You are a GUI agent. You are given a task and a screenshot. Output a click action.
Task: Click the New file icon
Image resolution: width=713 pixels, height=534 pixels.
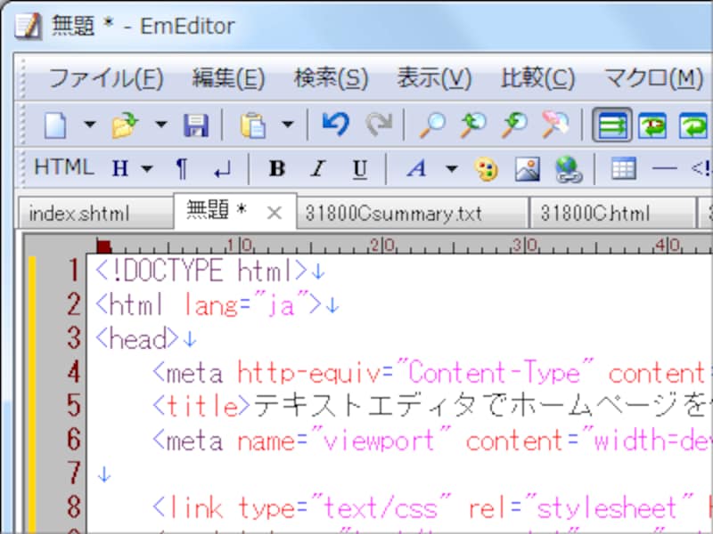point(55,125)
